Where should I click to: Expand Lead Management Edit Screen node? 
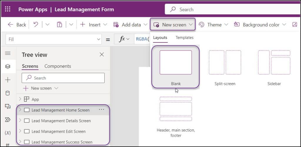tap(20, 131)
